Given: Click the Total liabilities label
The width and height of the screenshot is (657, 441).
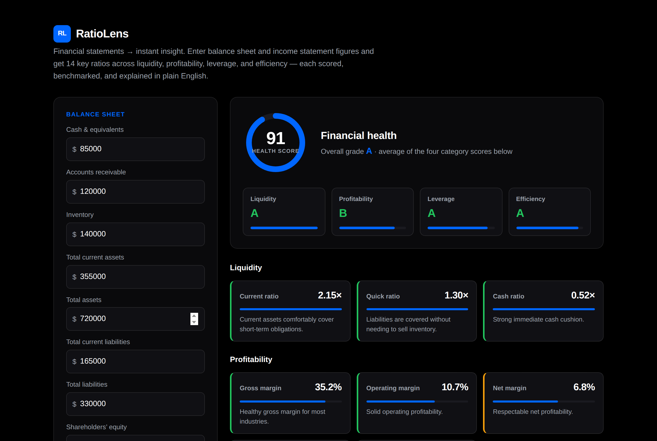Looking at the screenshot, I should 87,385.
